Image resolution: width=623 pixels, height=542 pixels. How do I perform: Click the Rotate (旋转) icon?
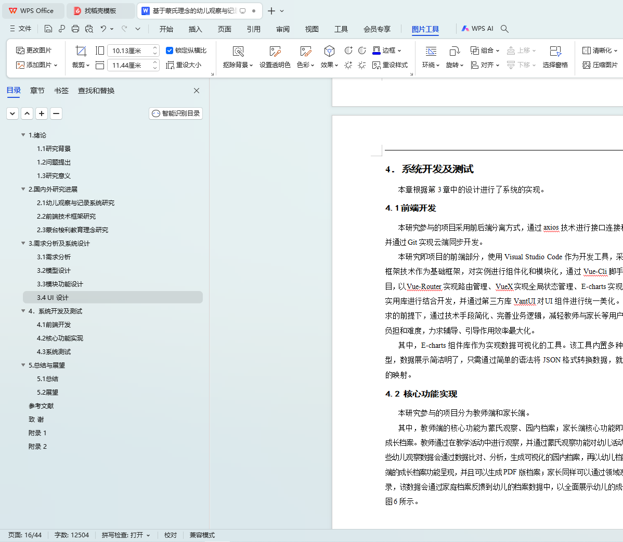455,52
